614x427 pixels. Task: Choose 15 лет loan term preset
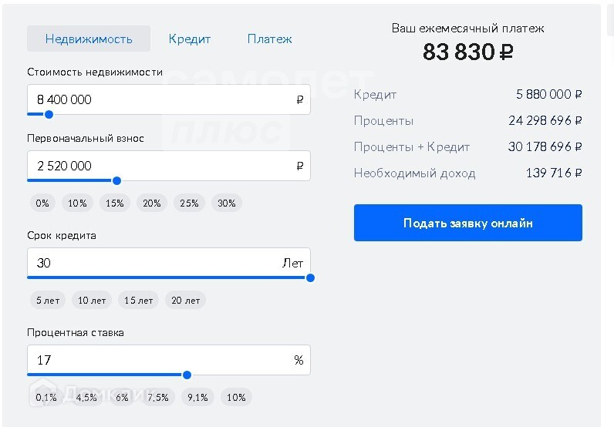139,301
